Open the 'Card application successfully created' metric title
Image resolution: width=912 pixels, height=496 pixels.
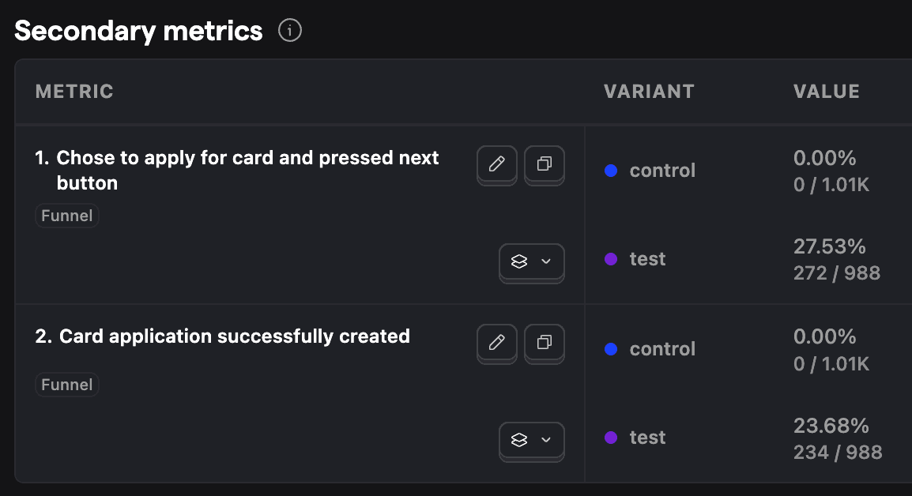[234, 336]
